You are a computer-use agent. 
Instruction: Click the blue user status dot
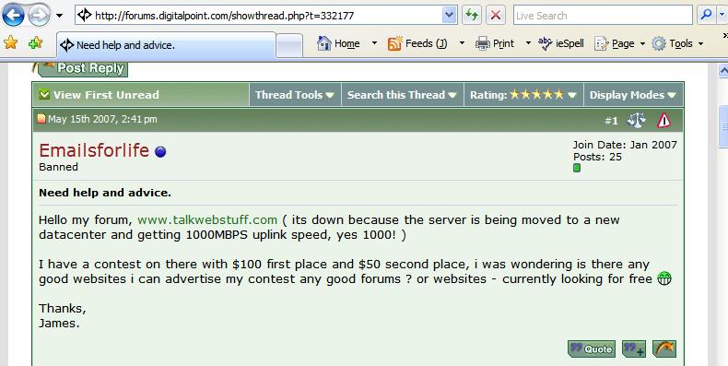160,152
